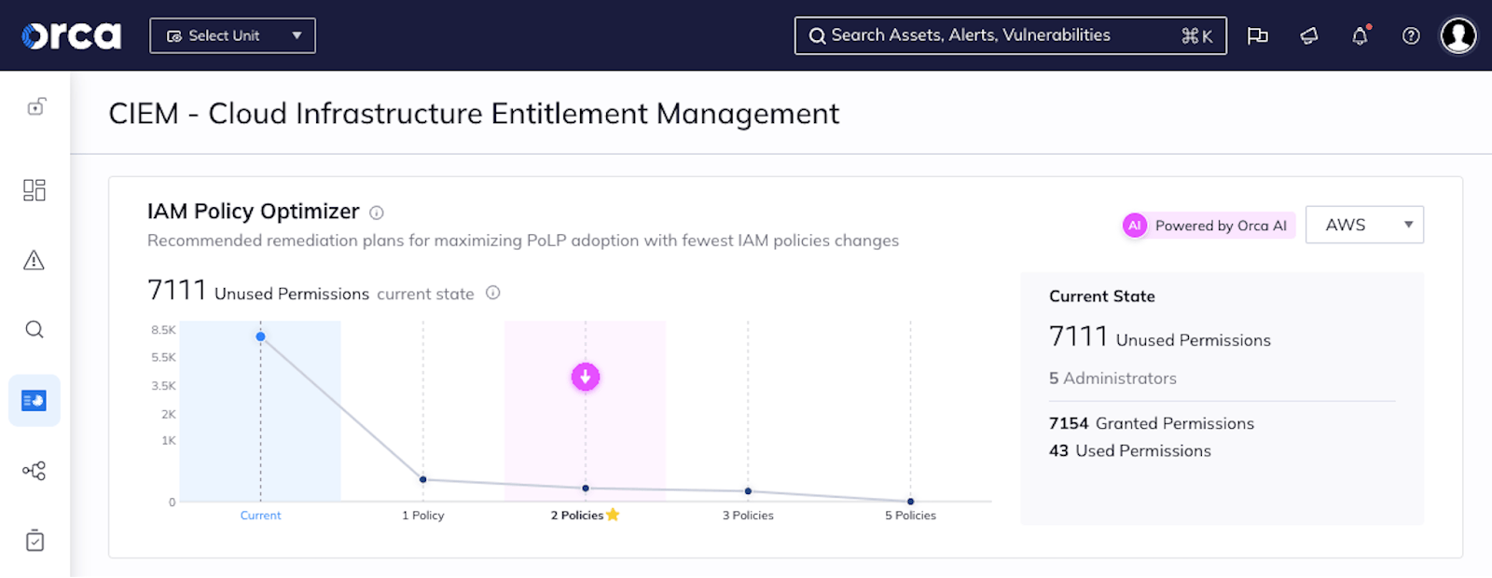Select the Current data point on chart
Screen dimensions: 1492x578
(x=261, y=337)
